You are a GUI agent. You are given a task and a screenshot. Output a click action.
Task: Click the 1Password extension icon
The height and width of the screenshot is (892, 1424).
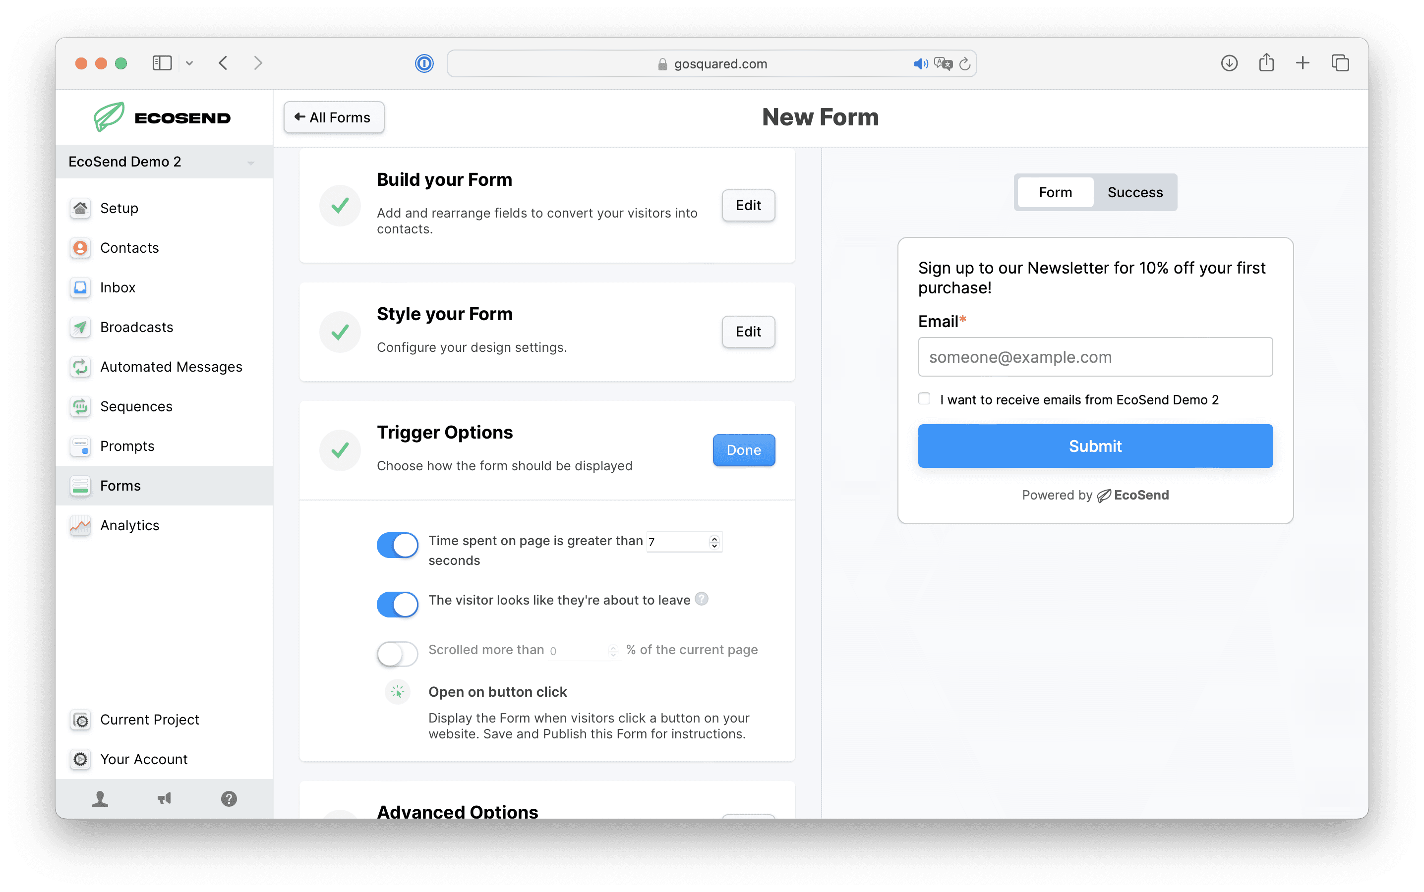click(424, 63)
